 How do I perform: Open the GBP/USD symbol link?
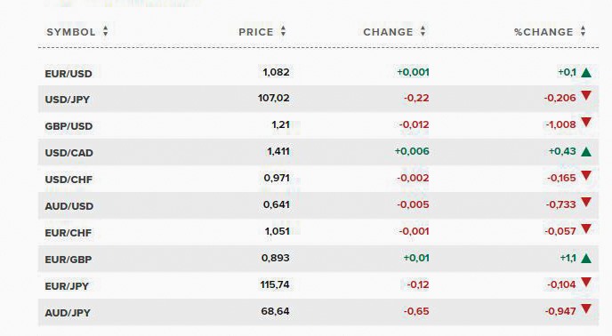pos(68,126)
